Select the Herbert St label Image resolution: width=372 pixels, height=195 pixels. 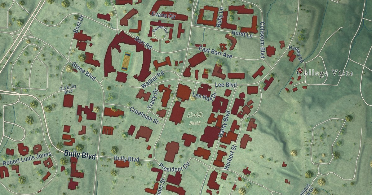230,157
